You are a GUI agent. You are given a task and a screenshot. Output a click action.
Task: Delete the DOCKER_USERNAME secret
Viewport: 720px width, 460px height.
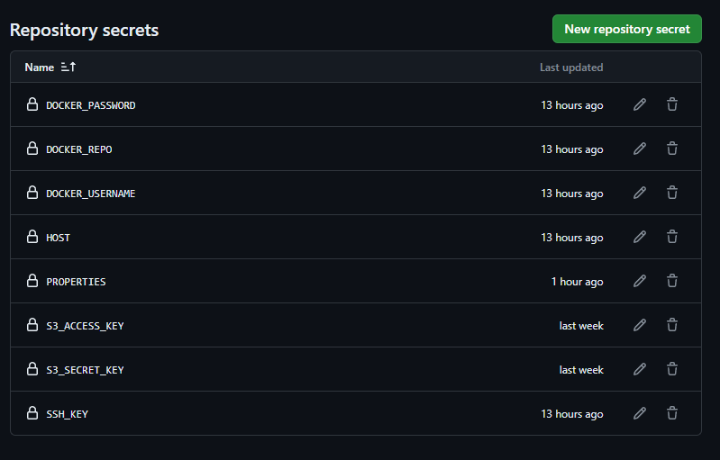[x=671, y=193]
